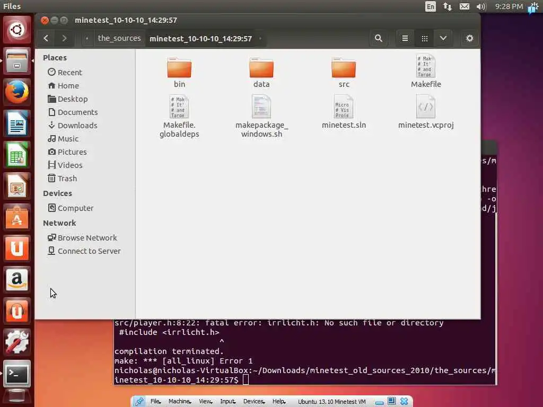Screen dimensions: 543x407
Task: Click the minetest_10-10-10_14:29:57 breadcrumb
Action: pyautogui.click(x=201, y=38)
